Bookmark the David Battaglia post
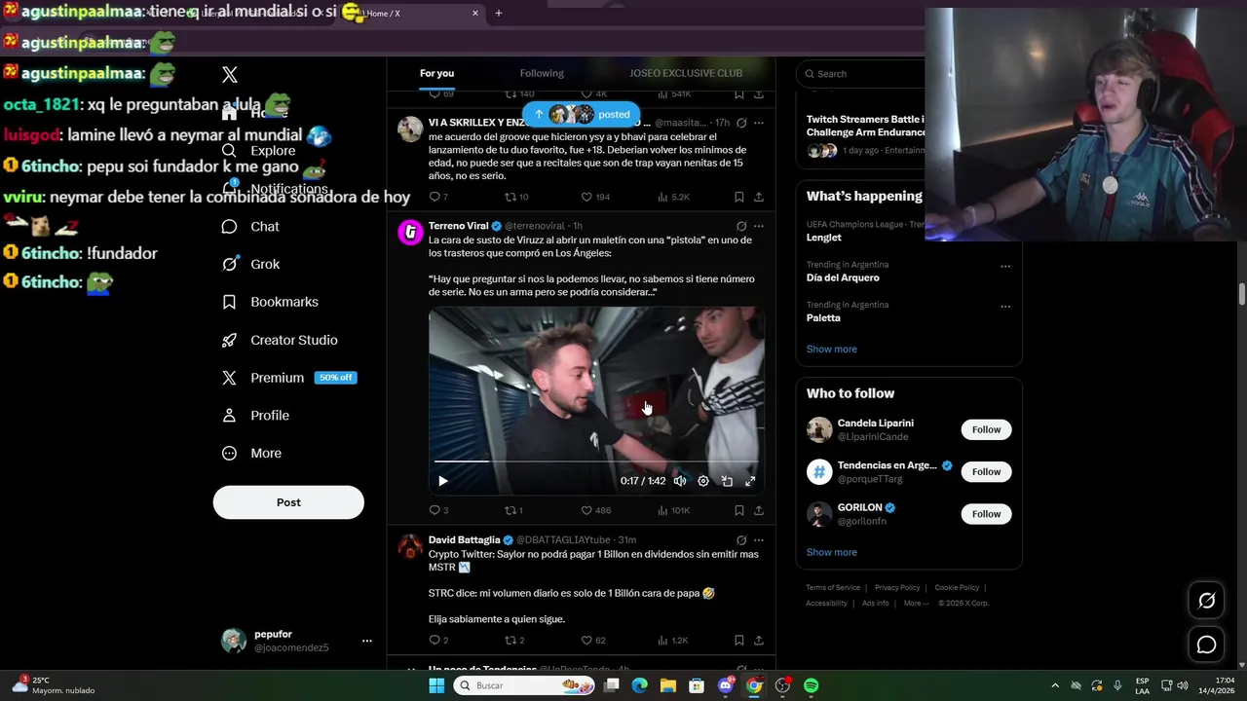 click(739, 640)
